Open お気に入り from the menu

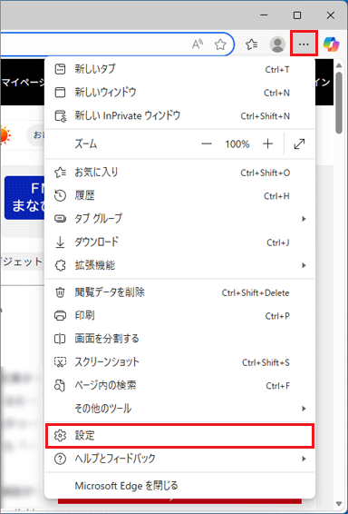(179, 173)
